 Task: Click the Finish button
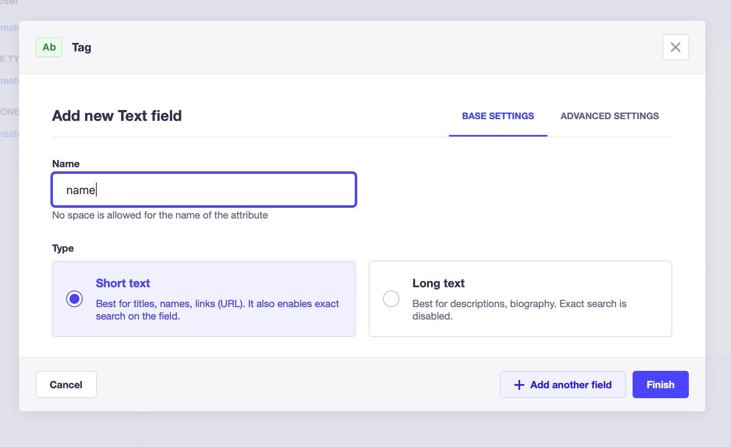(x=660, y=385)
